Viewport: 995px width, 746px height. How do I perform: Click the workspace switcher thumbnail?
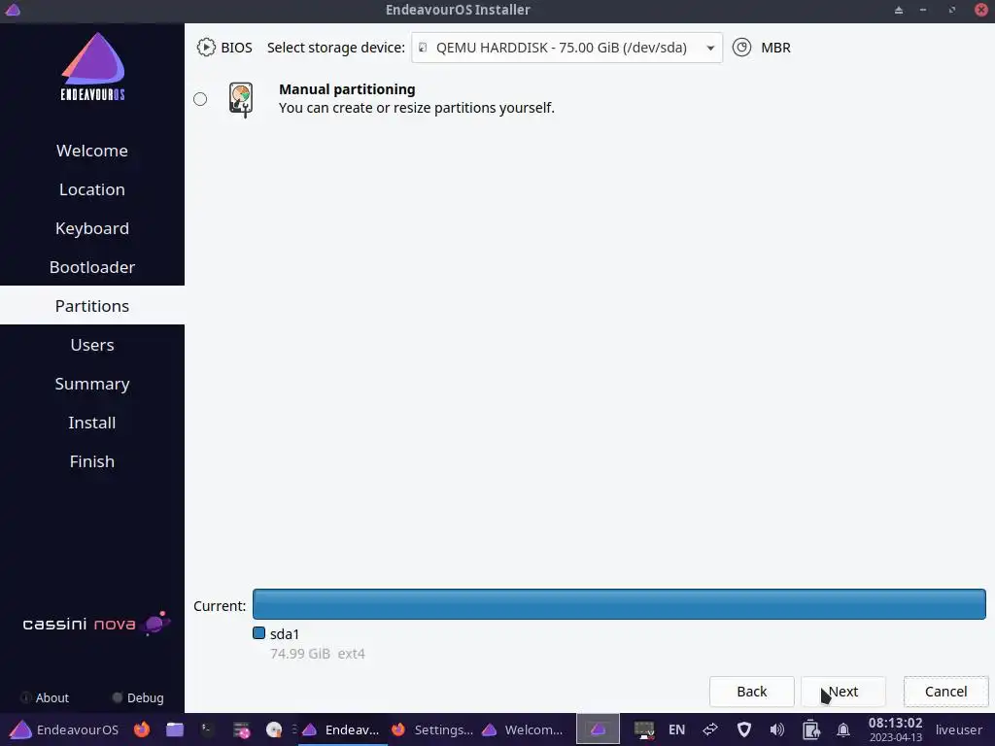point(598,729)
